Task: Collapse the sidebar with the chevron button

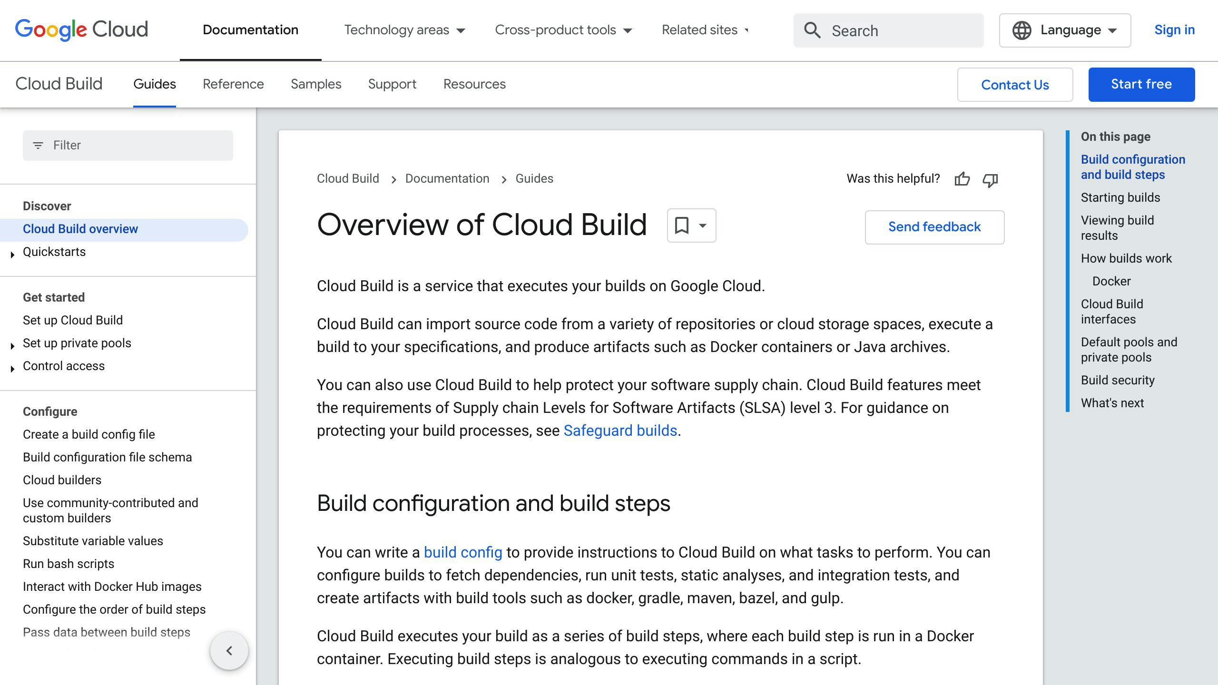Action: [x=229, y=650]
